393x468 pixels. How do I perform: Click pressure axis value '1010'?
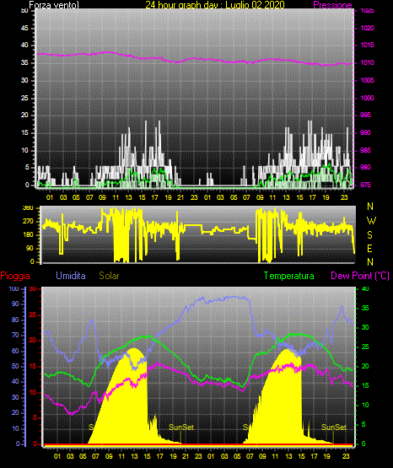[x=367, y=62]
